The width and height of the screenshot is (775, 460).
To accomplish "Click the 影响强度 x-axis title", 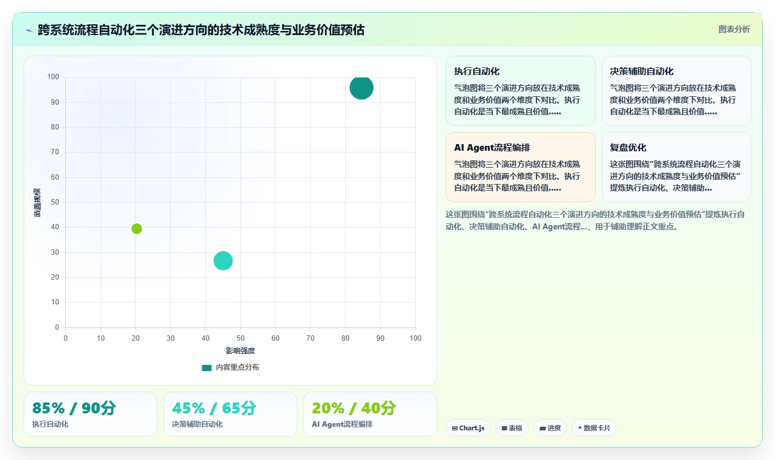I will 240,351.
